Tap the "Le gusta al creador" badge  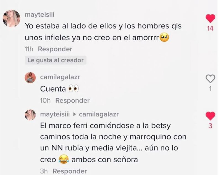[x=56, y=60]
